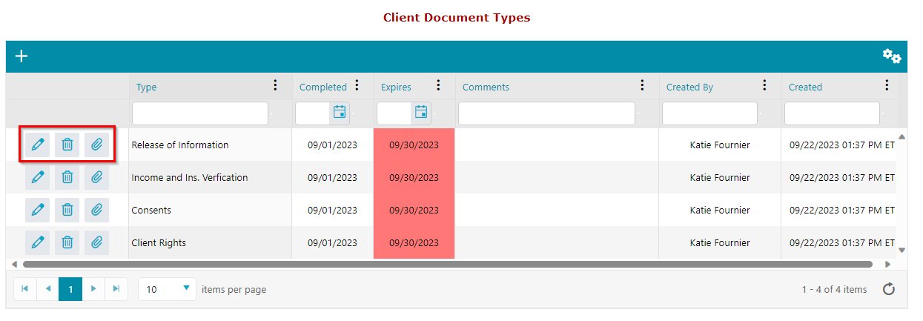Image resolution: width=923 pixels, height=321 pixels.
Task: Sort by the Created column header
Action: point(805,87)
